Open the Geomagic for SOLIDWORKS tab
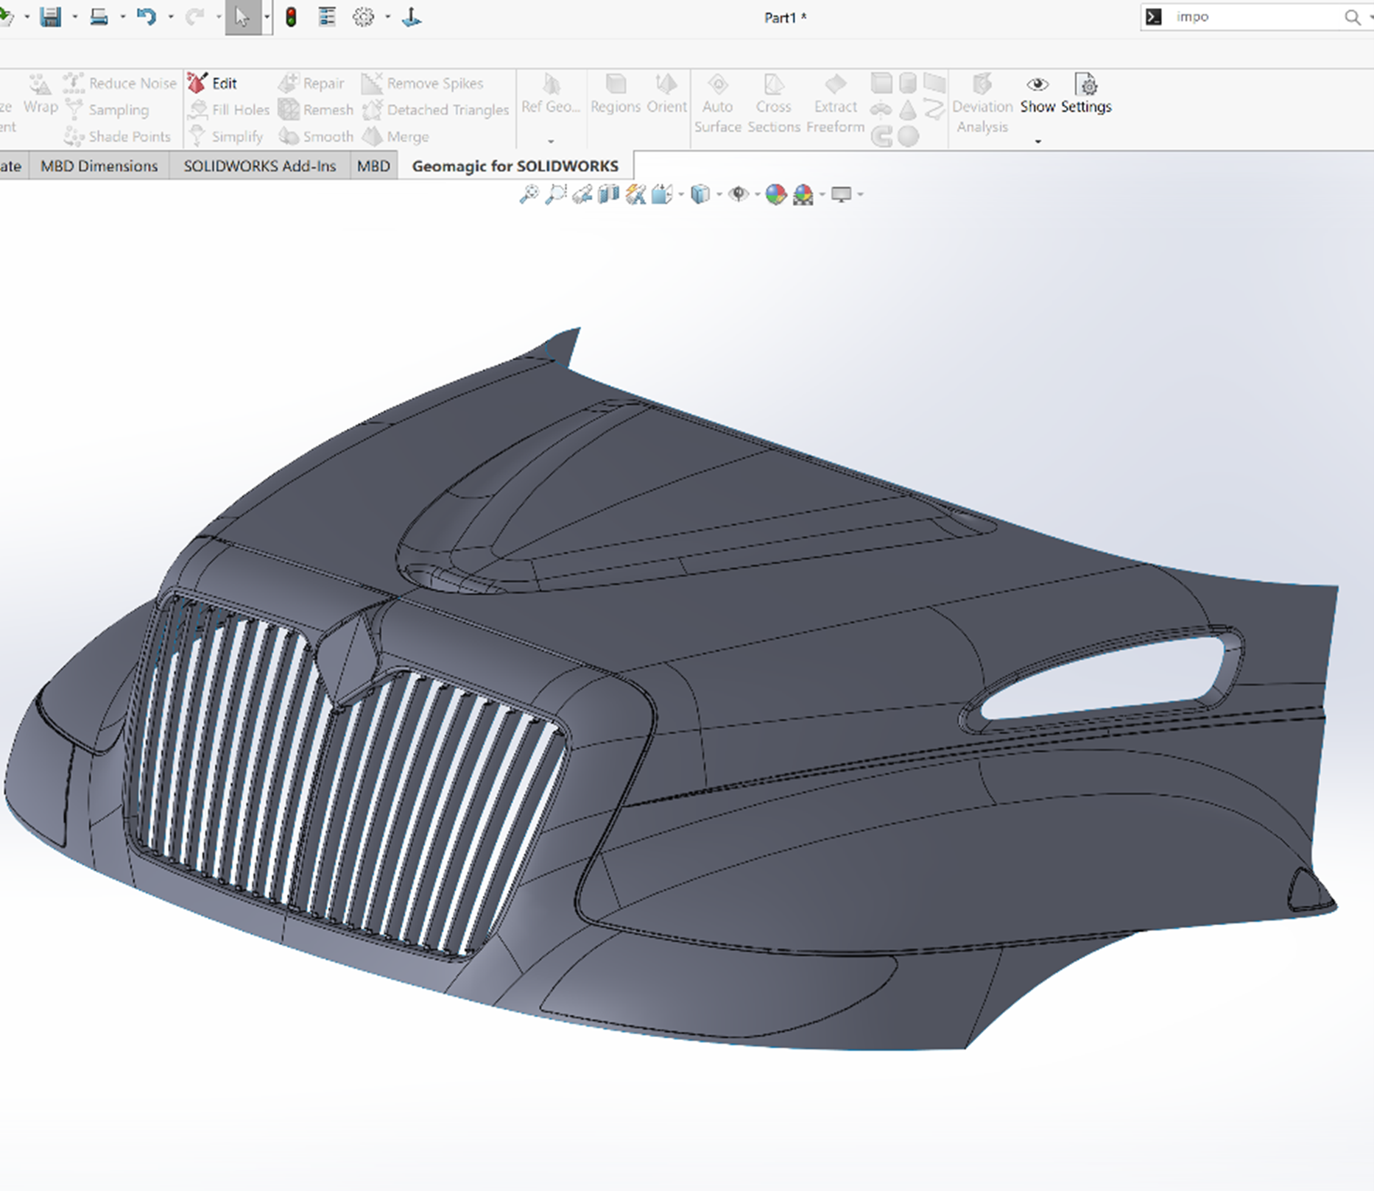This screenshot has width=1374, height=1191. click(x=515, y=166)
